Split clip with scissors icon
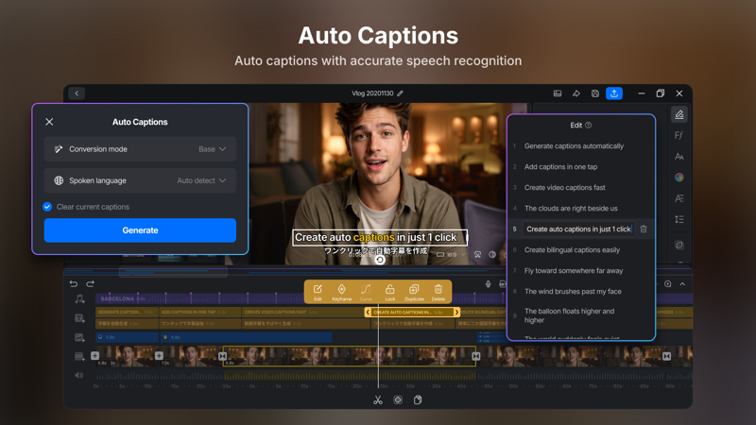Viewport: 756px width, 425px height. point(378,399)
